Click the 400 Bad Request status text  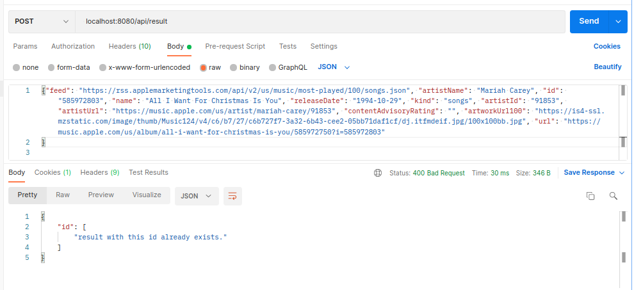(439, 173)
